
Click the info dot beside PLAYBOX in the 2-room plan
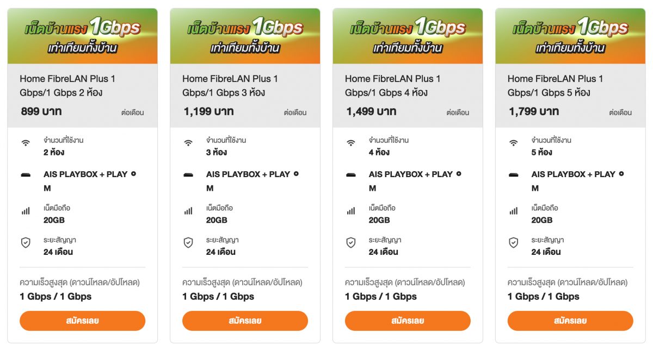tap(133, 174)
